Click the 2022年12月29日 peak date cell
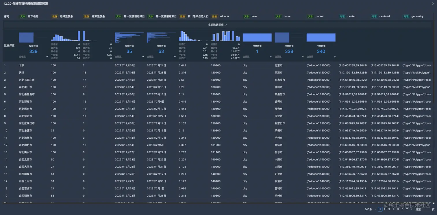The width and height of the screenshot is (437, 215). tap(125, 188)
